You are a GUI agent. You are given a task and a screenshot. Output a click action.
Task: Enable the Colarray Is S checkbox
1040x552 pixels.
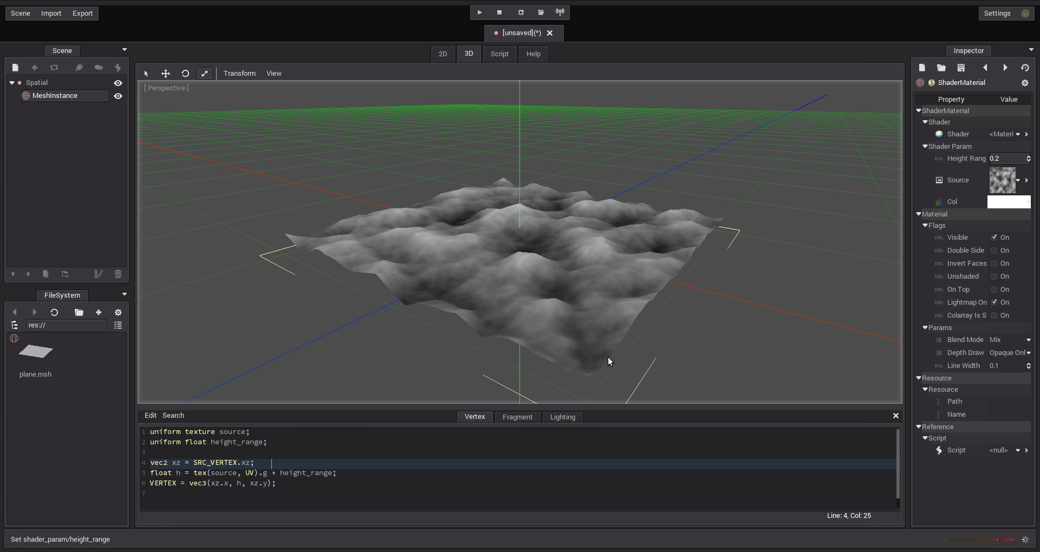coord(994,316)
